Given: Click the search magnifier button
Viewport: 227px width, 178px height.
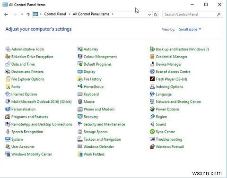Looking at the screenshot, I should pyautogui.click(x=218, y=15).
